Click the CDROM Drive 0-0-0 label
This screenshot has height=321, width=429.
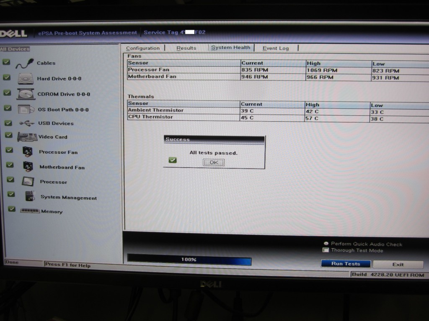click(x=64, y=94)
